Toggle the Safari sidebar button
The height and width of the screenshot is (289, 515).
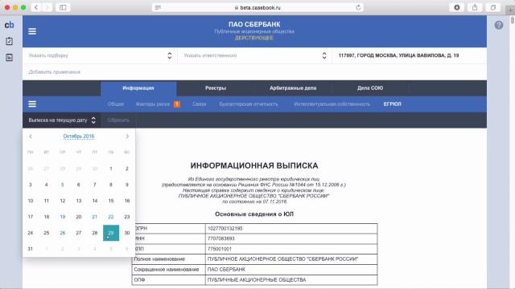[63, 7]
